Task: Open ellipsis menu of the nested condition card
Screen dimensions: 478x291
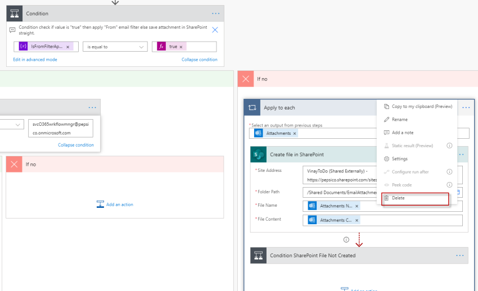Action: tap(92, 107)
